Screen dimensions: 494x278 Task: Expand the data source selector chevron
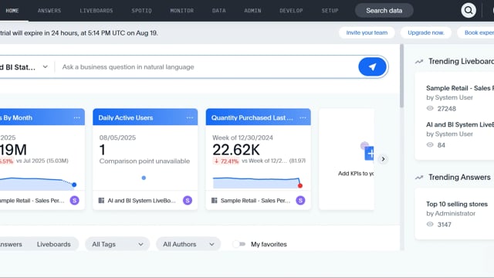coord(46,67)
